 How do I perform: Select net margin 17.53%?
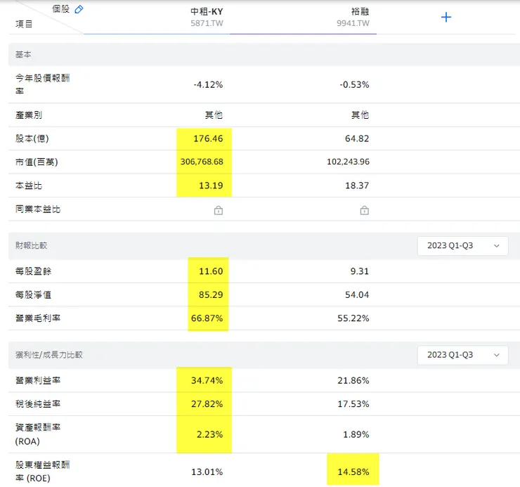(x=353, y=404)
